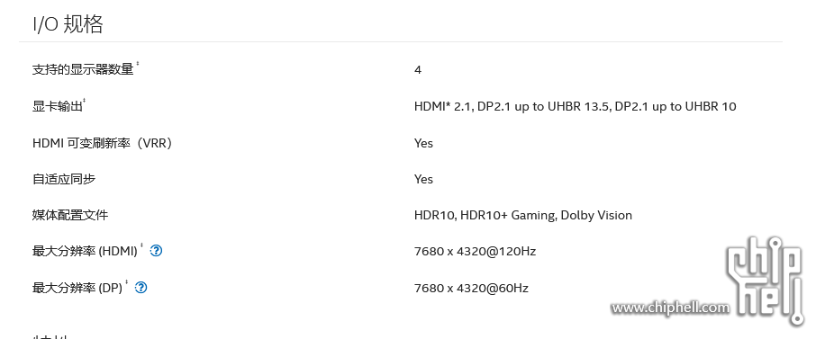Click the 7680 x 4320@60Hz value
The width and height of the screenshot is (816, 339).
(x=471, y=288)
